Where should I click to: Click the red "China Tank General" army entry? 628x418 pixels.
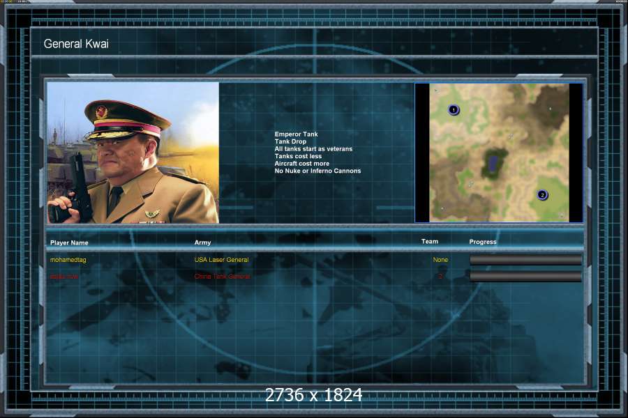click(223, 277)
